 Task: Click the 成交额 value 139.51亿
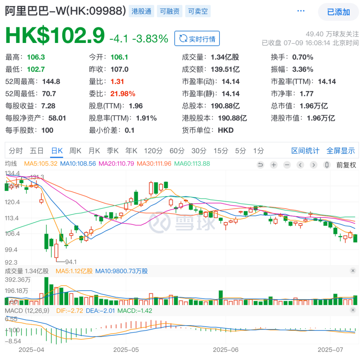pos(225,69)
